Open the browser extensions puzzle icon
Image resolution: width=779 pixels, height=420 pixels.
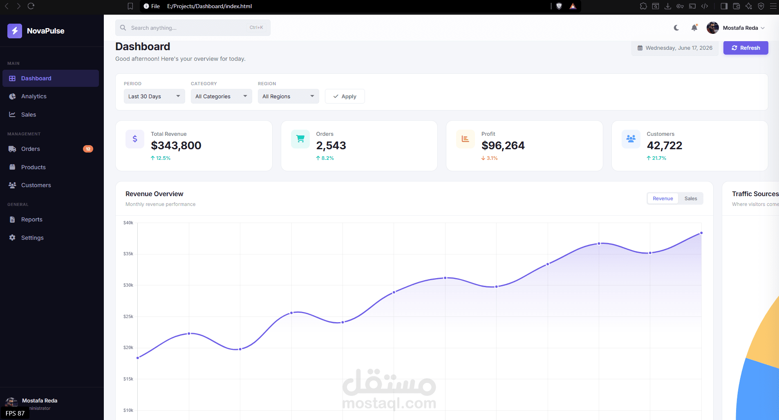pos(643,6)
